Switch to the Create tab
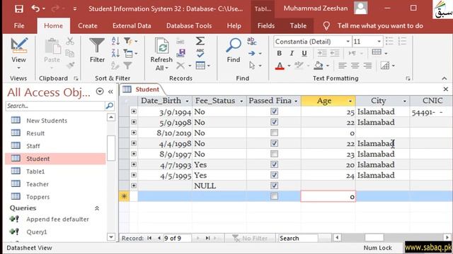 click(88, 26)
